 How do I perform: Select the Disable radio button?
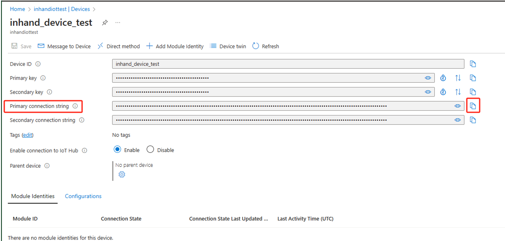(x=150, y=150)
